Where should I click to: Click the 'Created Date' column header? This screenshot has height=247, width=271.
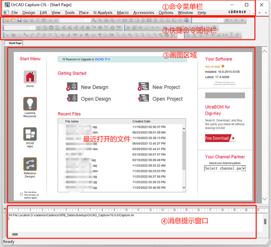click(141, 121)
